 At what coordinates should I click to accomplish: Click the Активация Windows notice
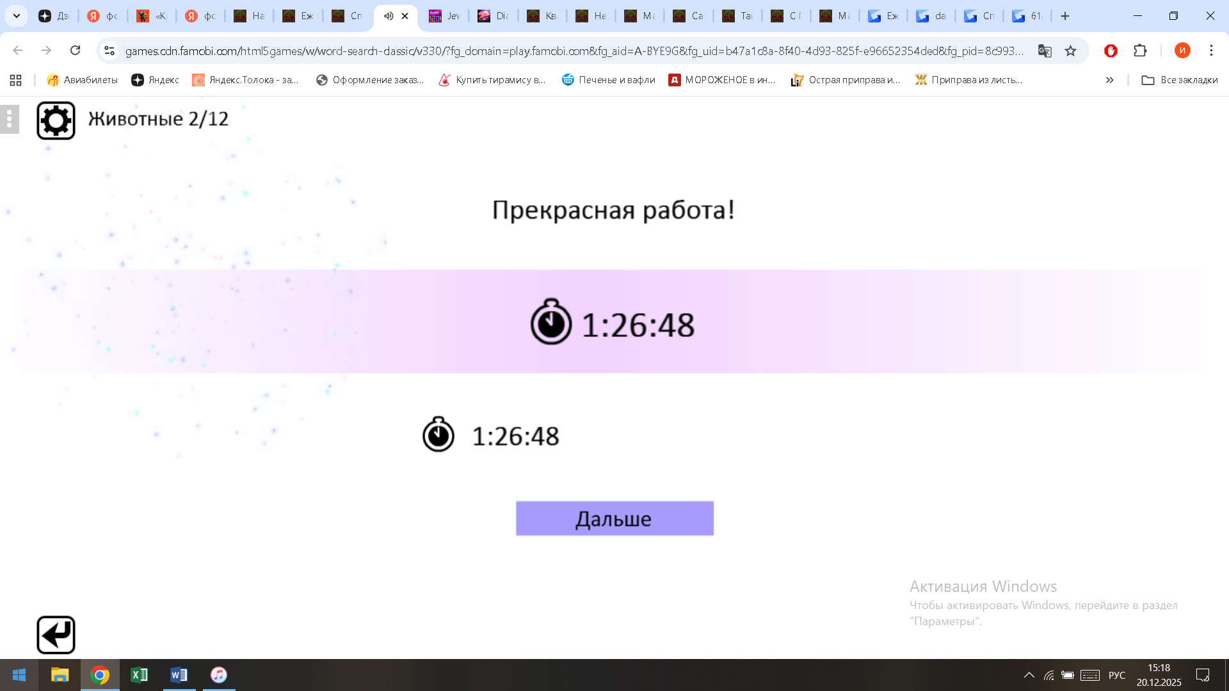[x=983, y=586]
